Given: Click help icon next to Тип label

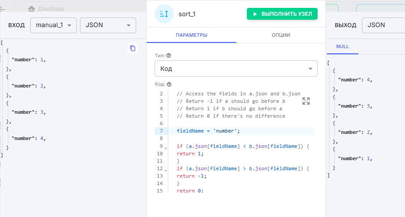Looking at the screenshot, I should tap(169, 56).
